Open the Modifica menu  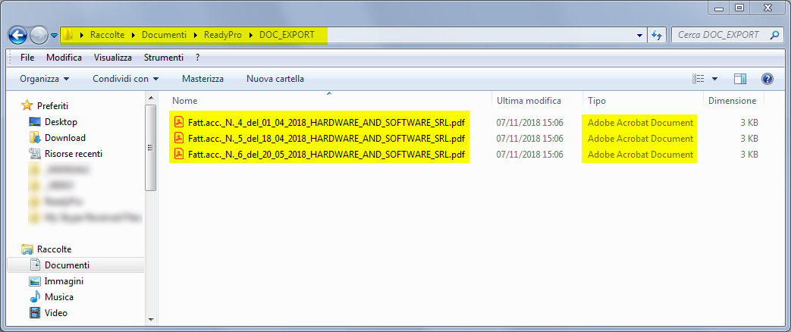click(64, 58)
